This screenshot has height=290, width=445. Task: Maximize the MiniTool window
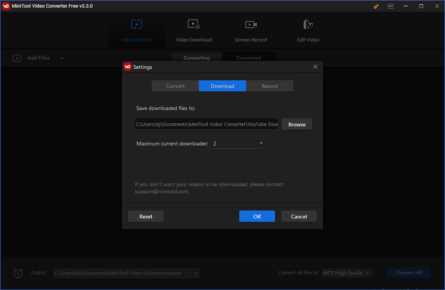tap(421, 6)
